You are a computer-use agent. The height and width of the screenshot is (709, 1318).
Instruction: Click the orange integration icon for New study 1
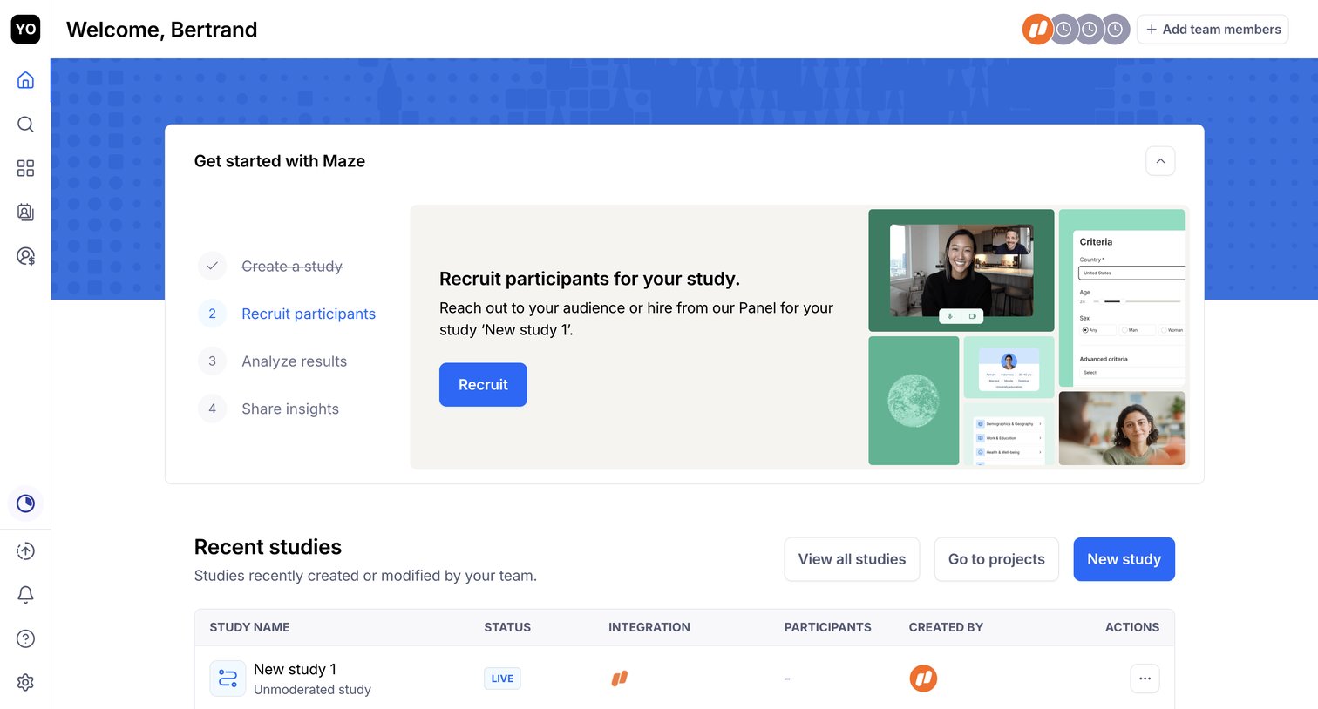coord(619,679)
